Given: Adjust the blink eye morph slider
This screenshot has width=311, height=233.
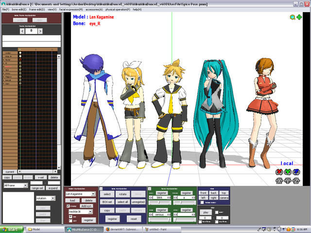Looking at the screenshot, I should click(x=160, y=202).
